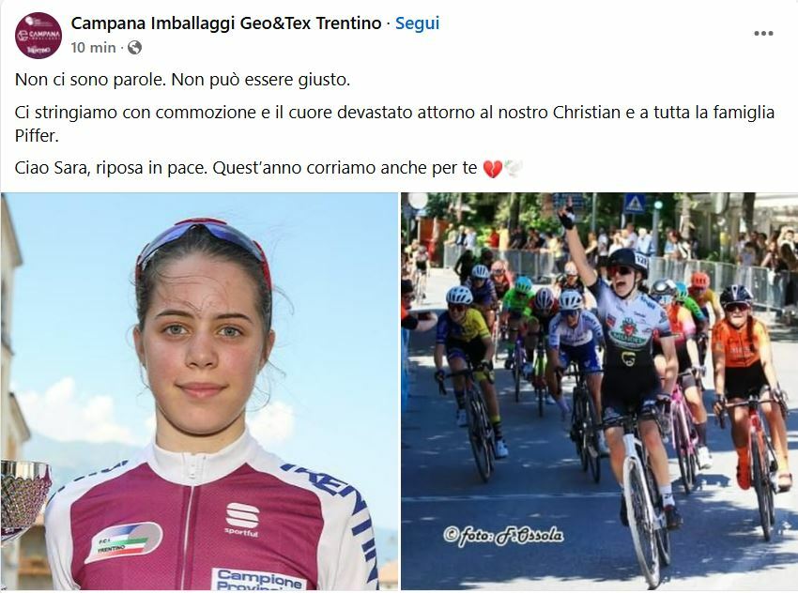This screenshot has height=593, width=798.
Task: Open the three-dot post options menu
Action: coord(763,34)
